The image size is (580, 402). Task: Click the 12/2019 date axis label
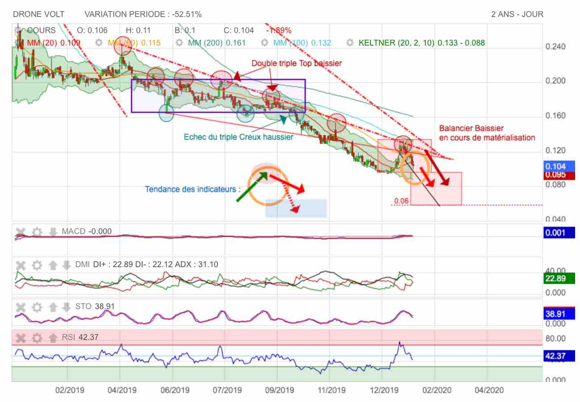click(x=384, y=390)
